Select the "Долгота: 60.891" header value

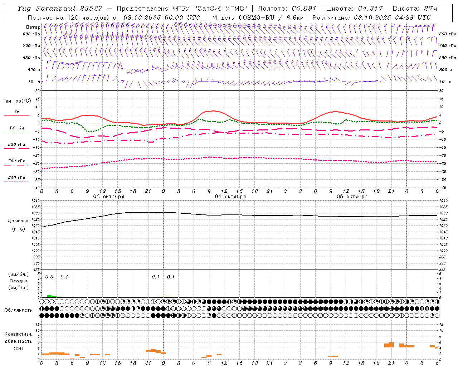[287, 9]
